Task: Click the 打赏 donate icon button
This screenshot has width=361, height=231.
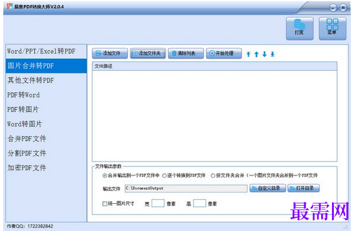Action: [300, 28]
